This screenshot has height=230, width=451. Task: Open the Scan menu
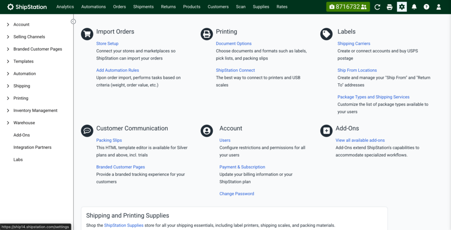(x=241, y=7)
